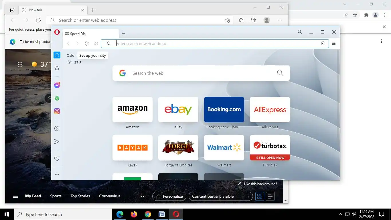Open Edge profile avatar
The image size is (391, 220).
267,20
